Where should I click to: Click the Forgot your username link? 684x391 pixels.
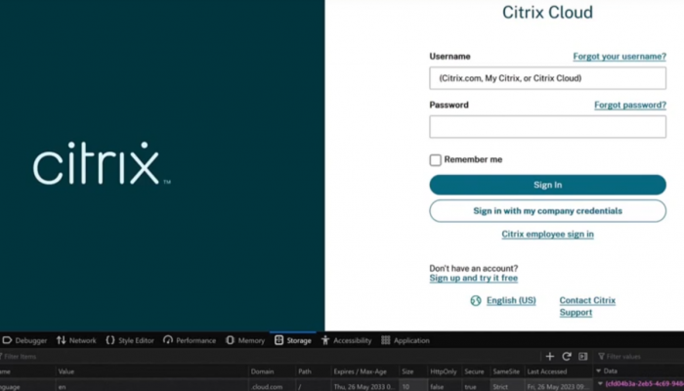point(619,57)
